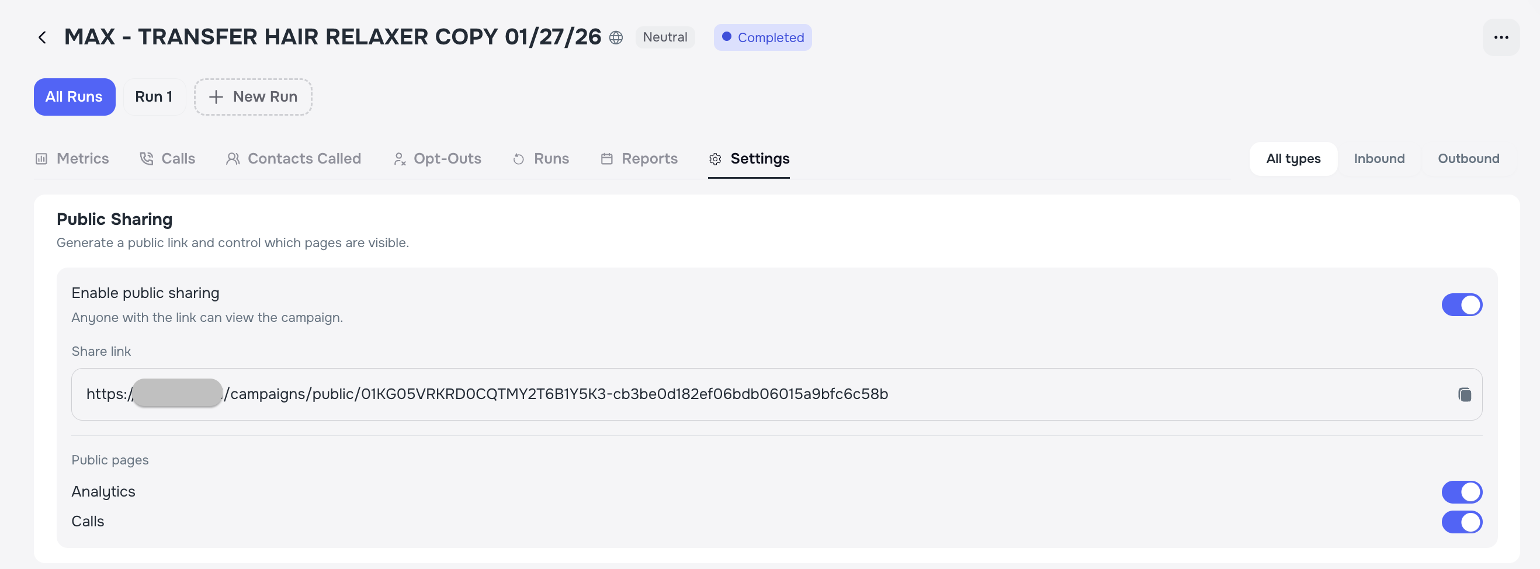The image size is (1540, 569).
Task: Open the Metrics tab bar-chart icon
Action: (x=41, y=158)
